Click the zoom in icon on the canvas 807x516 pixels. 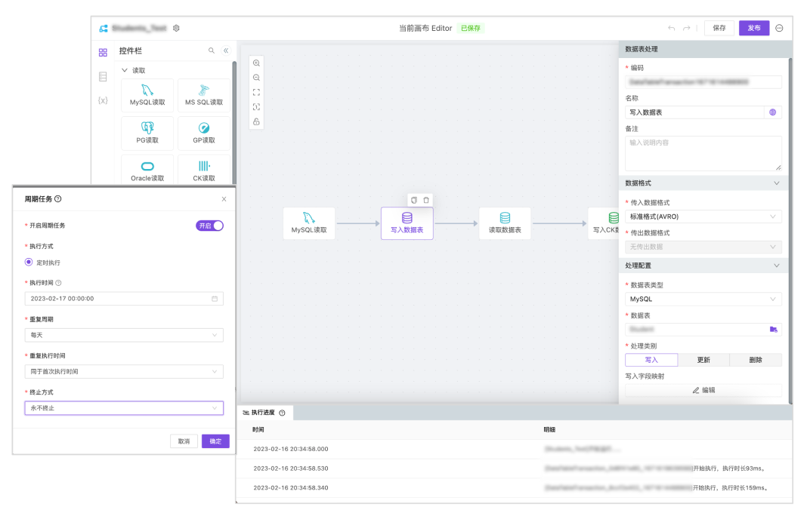[x=256, y=63]
